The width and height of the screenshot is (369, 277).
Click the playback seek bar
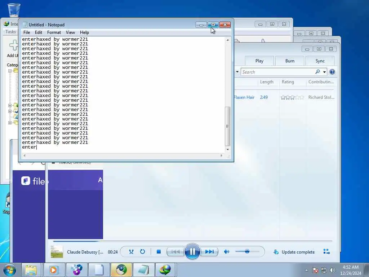pyautogui.click(x=192, y=241)
